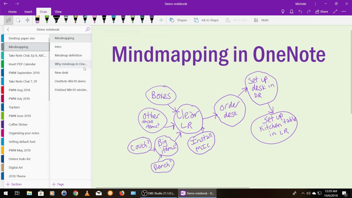Open the New desk page

click(71, 73)
